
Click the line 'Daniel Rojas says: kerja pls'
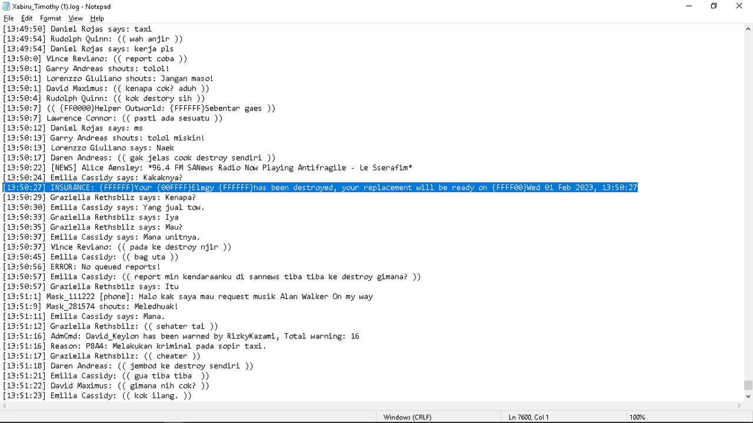point(88,49)
